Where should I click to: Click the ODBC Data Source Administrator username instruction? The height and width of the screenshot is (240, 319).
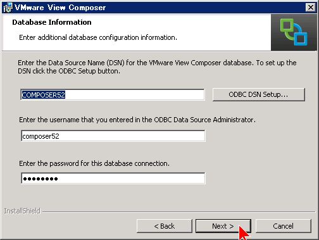pyautogui.click(x=137, y=120)
